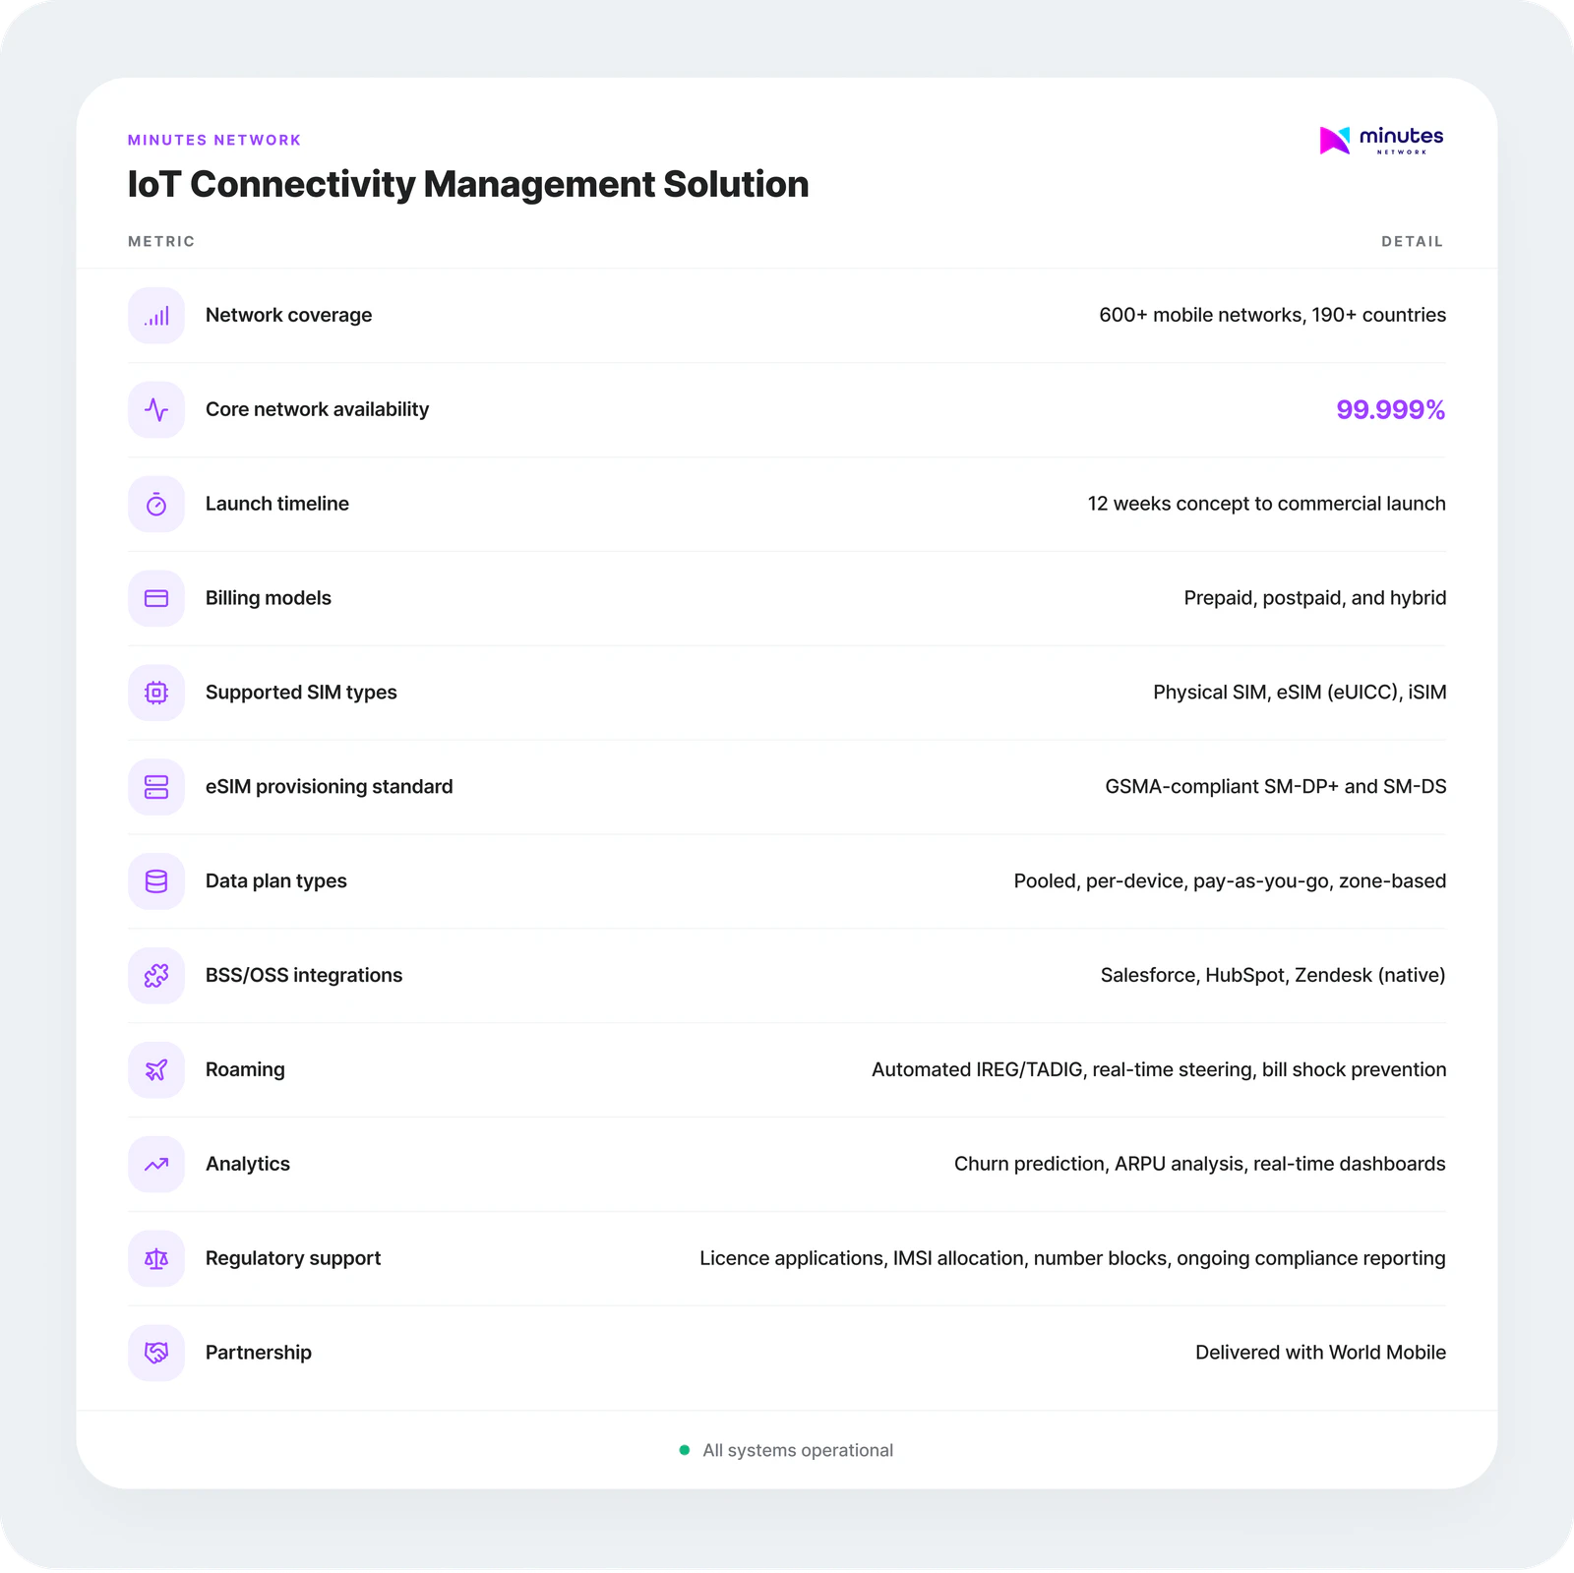Click the database icon for Data plan types

156,881
